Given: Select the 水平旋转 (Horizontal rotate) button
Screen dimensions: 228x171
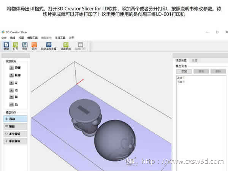Looking at the screenshot, I should tap(16, 134).
